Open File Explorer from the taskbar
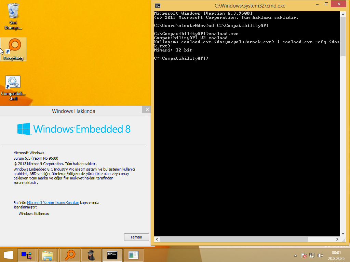This screenshot has width=350, height=262. [48, 255]
